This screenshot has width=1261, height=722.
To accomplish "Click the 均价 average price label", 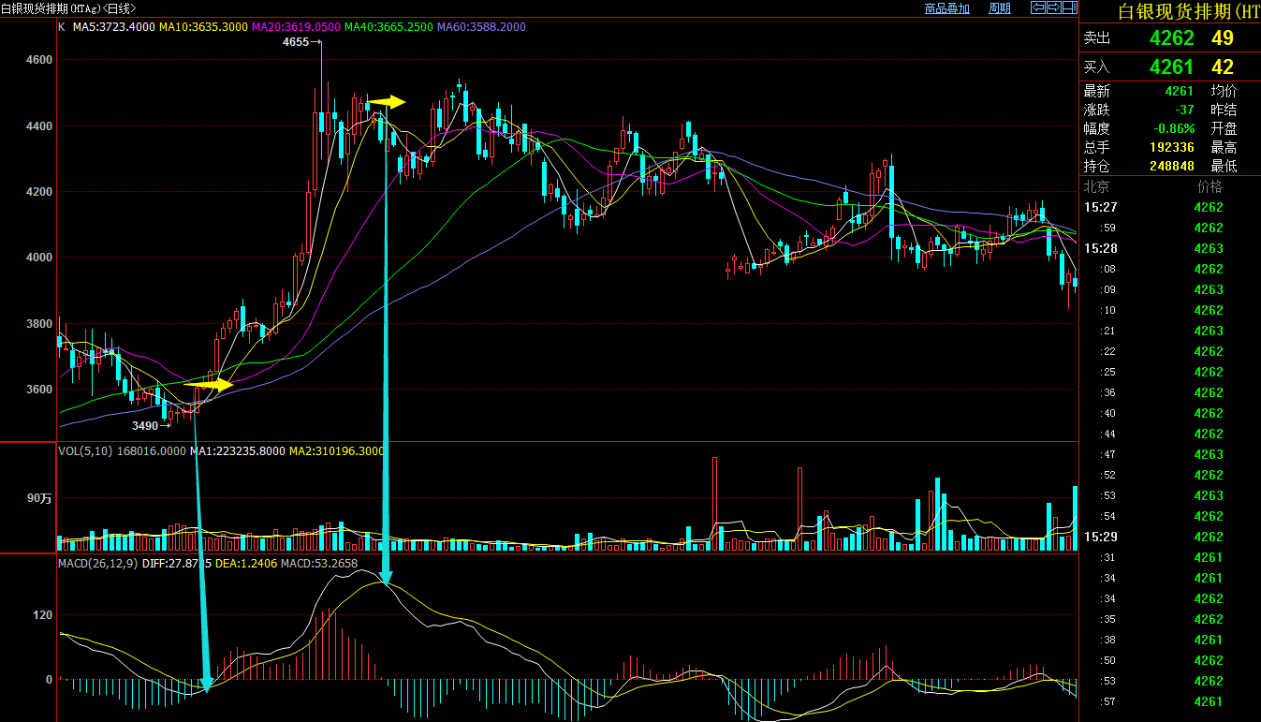I will 1224,92.
